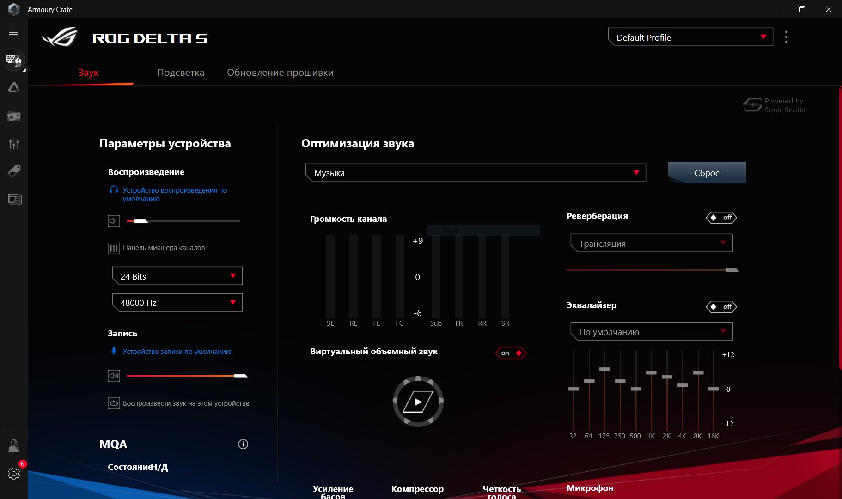Viewport: 842px width, 499px height.
Task: Open the 48000 Hz sample rate dropdown
Action: point(177,303)
